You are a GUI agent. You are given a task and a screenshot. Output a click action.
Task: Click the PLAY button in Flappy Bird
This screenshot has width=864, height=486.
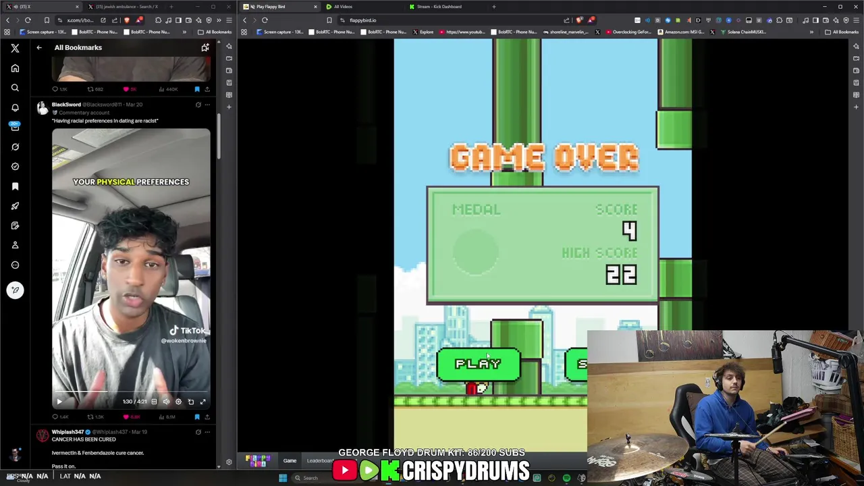479,364
